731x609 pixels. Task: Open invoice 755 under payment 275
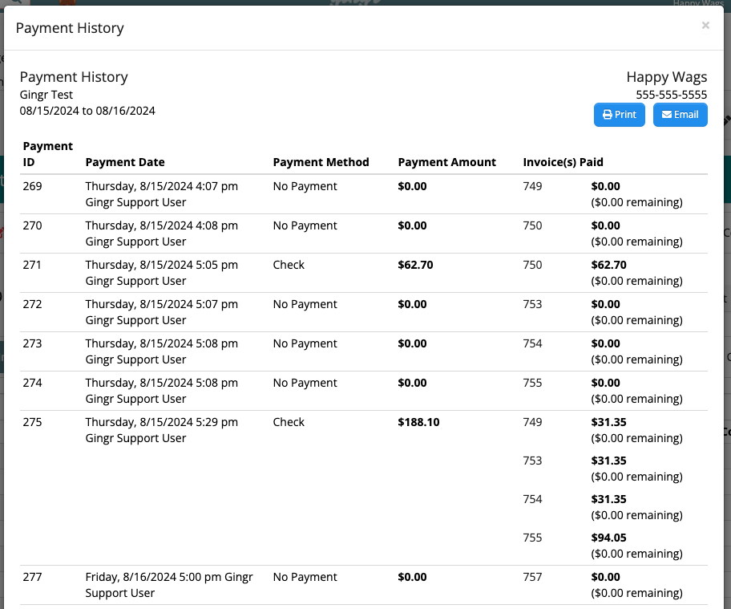coord(532,537)
